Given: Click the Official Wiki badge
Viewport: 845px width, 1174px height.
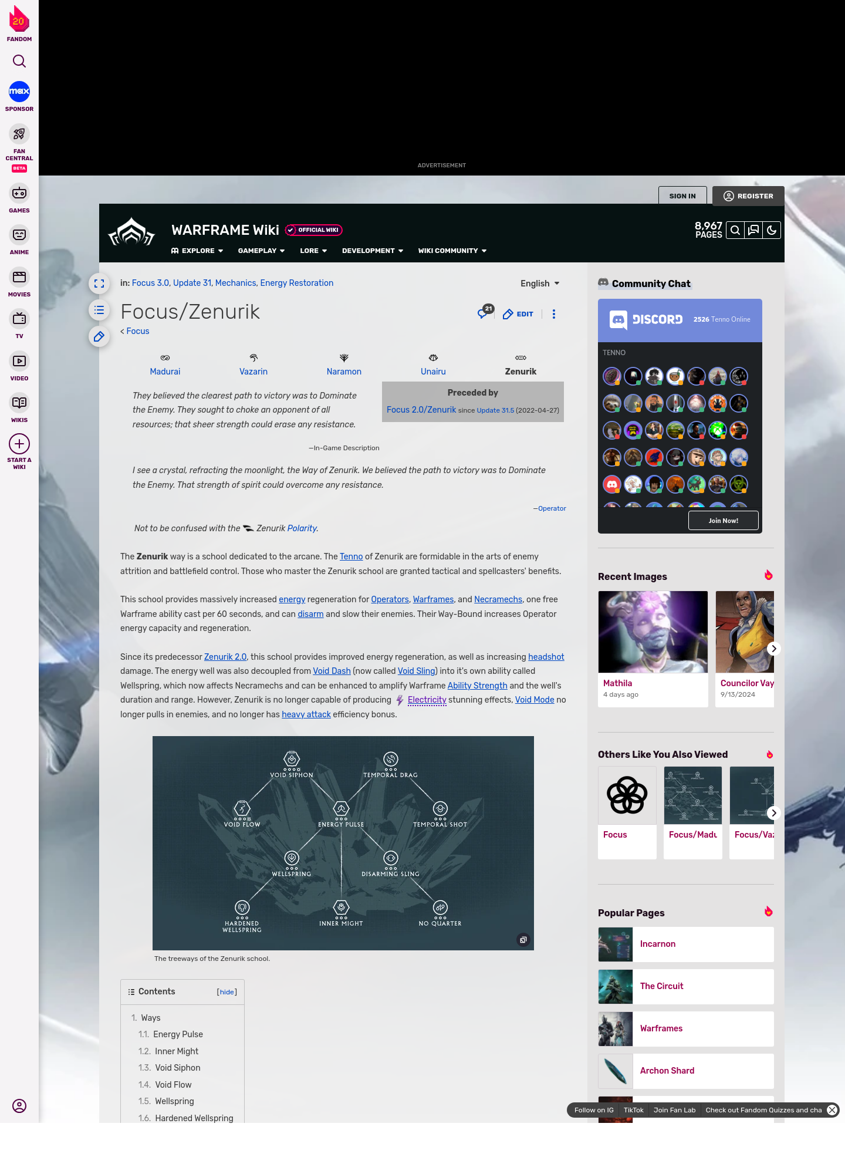Looking at the screenshot, I should click(x=314, y=230).
